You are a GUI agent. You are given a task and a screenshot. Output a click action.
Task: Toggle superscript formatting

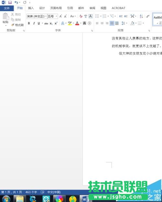[56, 23]
